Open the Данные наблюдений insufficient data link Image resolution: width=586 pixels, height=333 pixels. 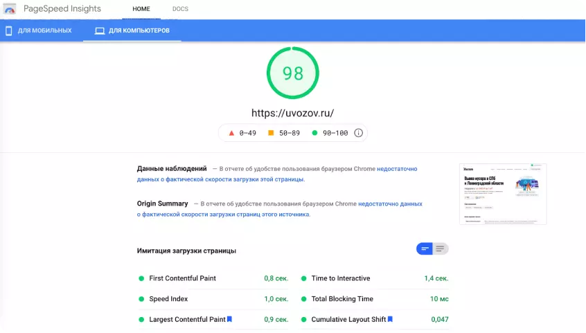click(x=277, y=174)
